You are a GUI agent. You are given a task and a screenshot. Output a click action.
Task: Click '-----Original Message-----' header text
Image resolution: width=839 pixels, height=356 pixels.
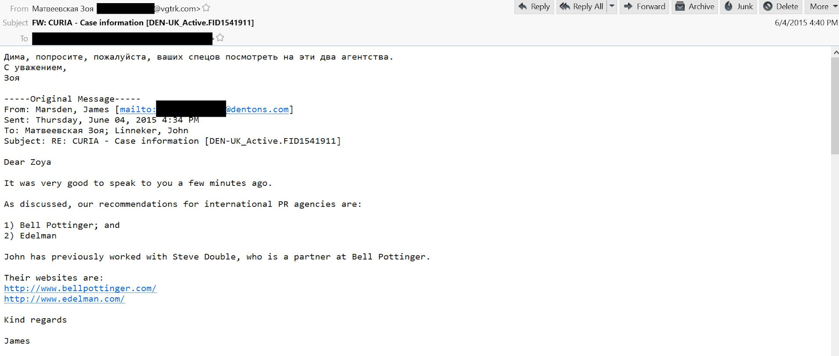(x=72, y=99)
